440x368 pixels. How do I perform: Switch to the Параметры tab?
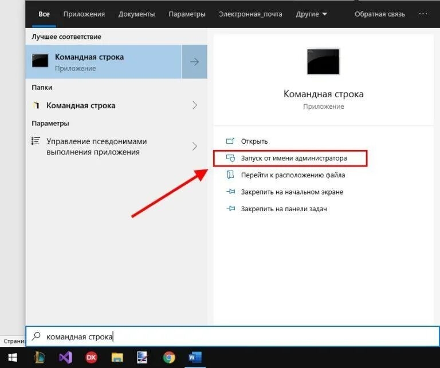(187, 14)
